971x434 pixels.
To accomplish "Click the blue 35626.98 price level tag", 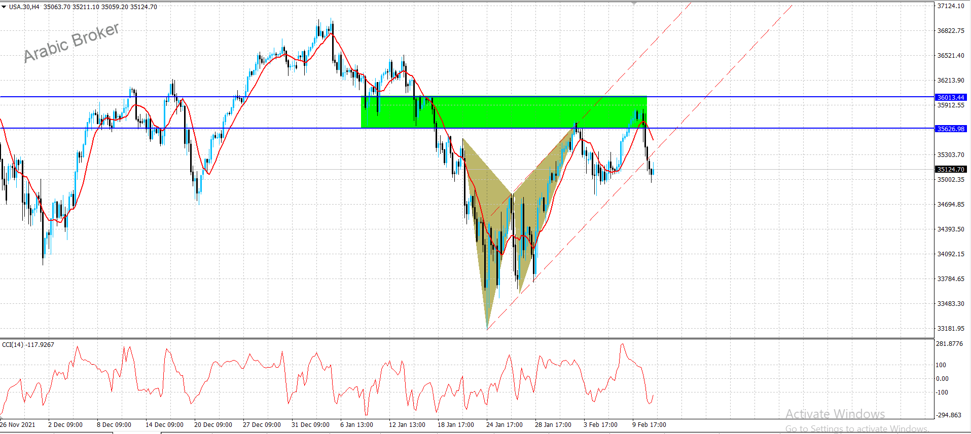I will click(x=951, y=129).
